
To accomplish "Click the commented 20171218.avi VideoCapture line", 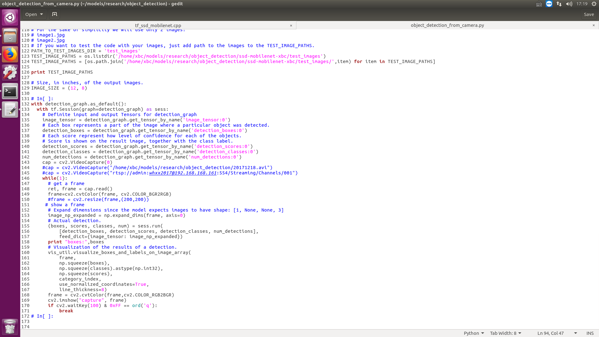I will tap(158, 168).
